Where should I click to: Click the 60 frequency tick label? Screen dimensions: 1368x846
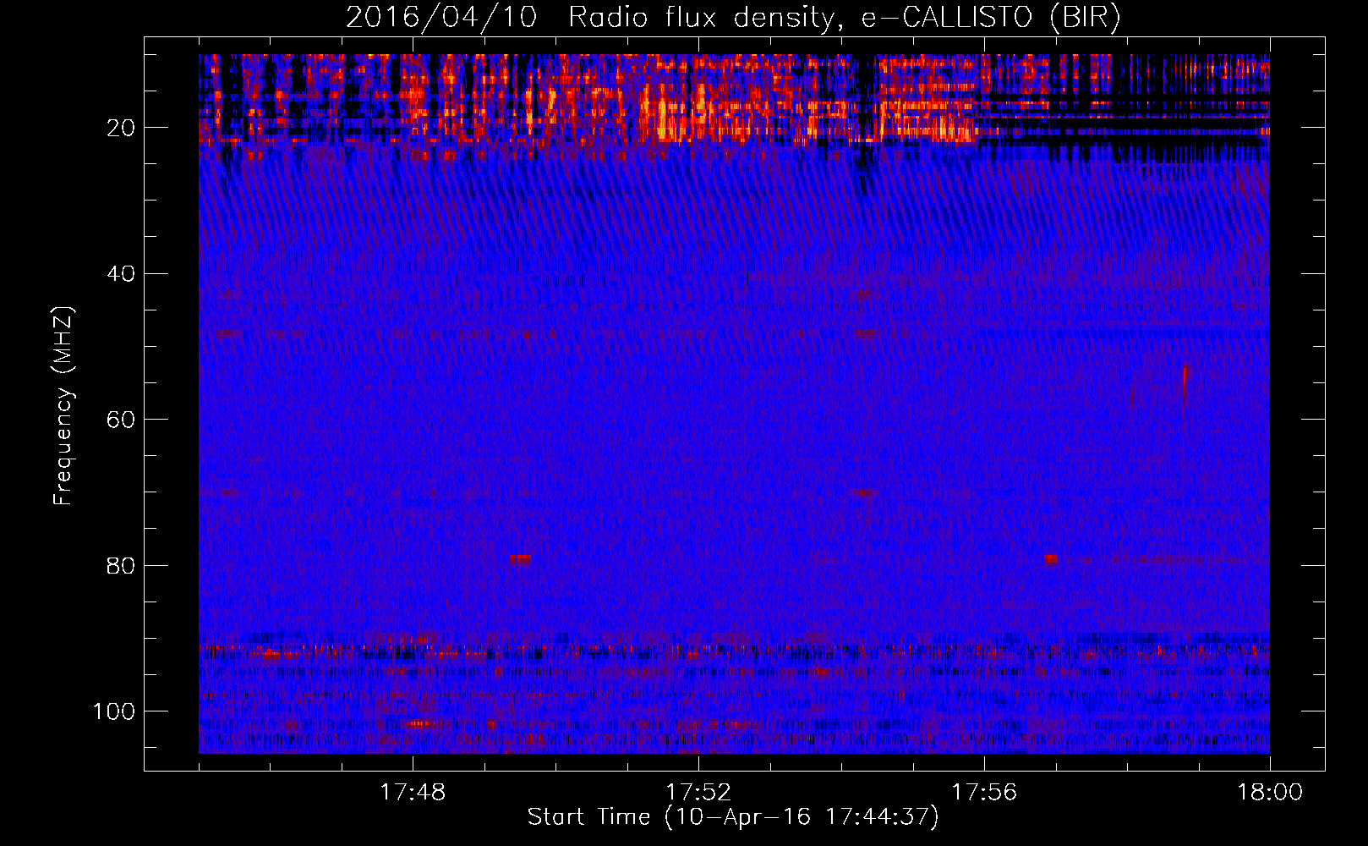pos(121,420)
